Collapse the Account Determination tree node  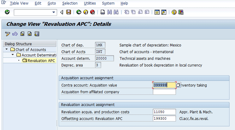tap(13, 55)
